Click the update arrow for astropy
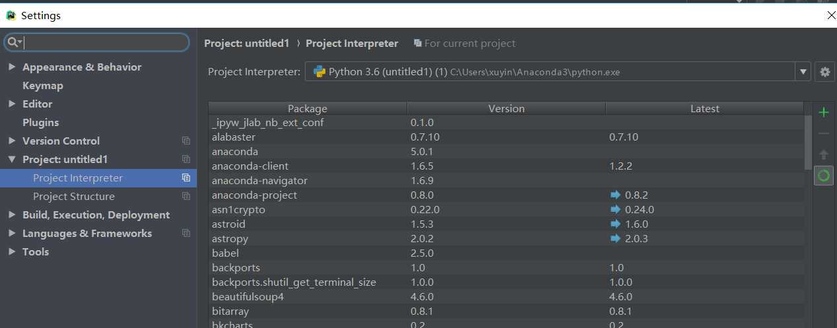Screen dimensions: 837x328 pos(616,238)
